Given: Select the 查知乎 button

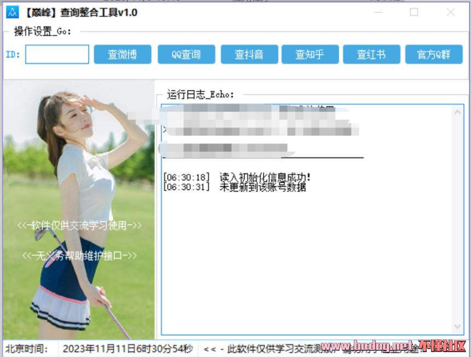Looking at the screenshot, I should coord(310,54).
